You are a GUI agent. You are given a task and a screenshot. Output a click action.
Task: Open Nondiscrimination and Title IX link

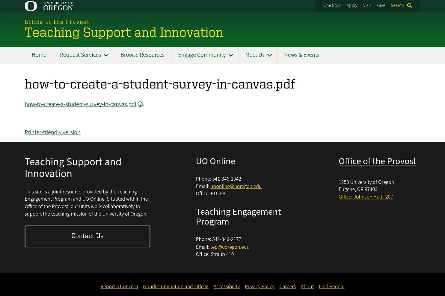[x=176, y=286]
